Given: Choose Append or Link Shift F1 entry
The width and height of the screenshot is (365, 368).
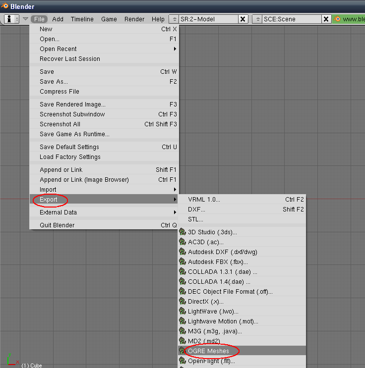Looking at the screenshot, I should pyautogui.click(x=104, y=169).
